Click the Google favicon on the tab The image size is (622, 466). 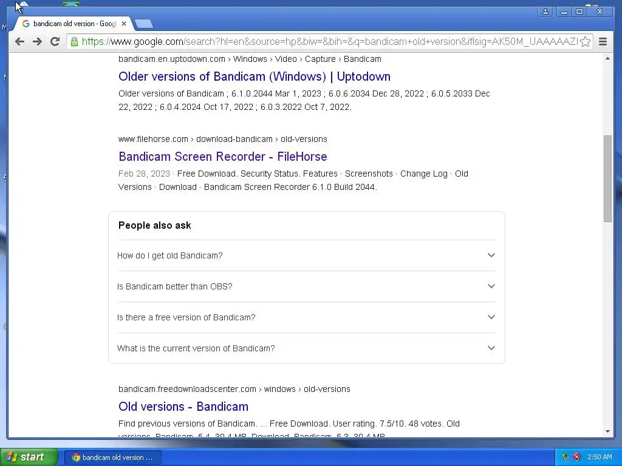pos(26,24)
